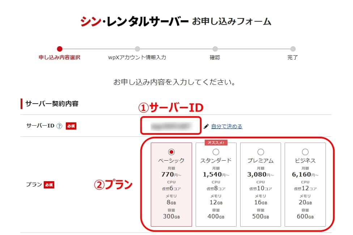Click the 3,080円 monthly price text
The width and height of the screenshot is (353, 235).
[x=261, y=174]
